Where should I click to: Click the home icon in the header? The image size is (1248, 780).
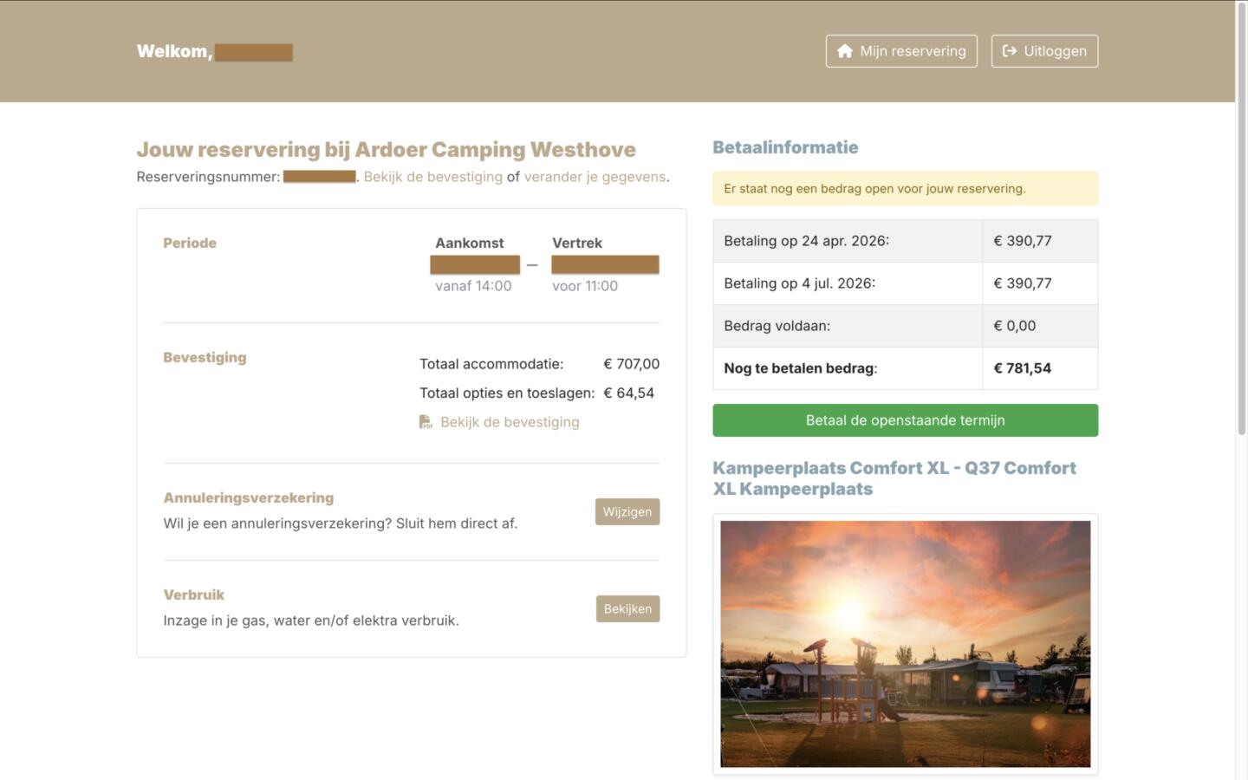[845, 51]
